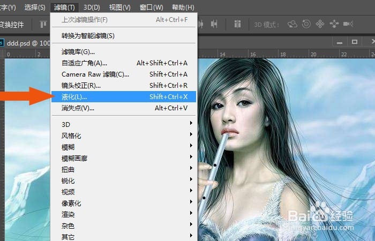375x241 pixels.
Task: Click the distribute right edges icon
Action: pos(214,24)
